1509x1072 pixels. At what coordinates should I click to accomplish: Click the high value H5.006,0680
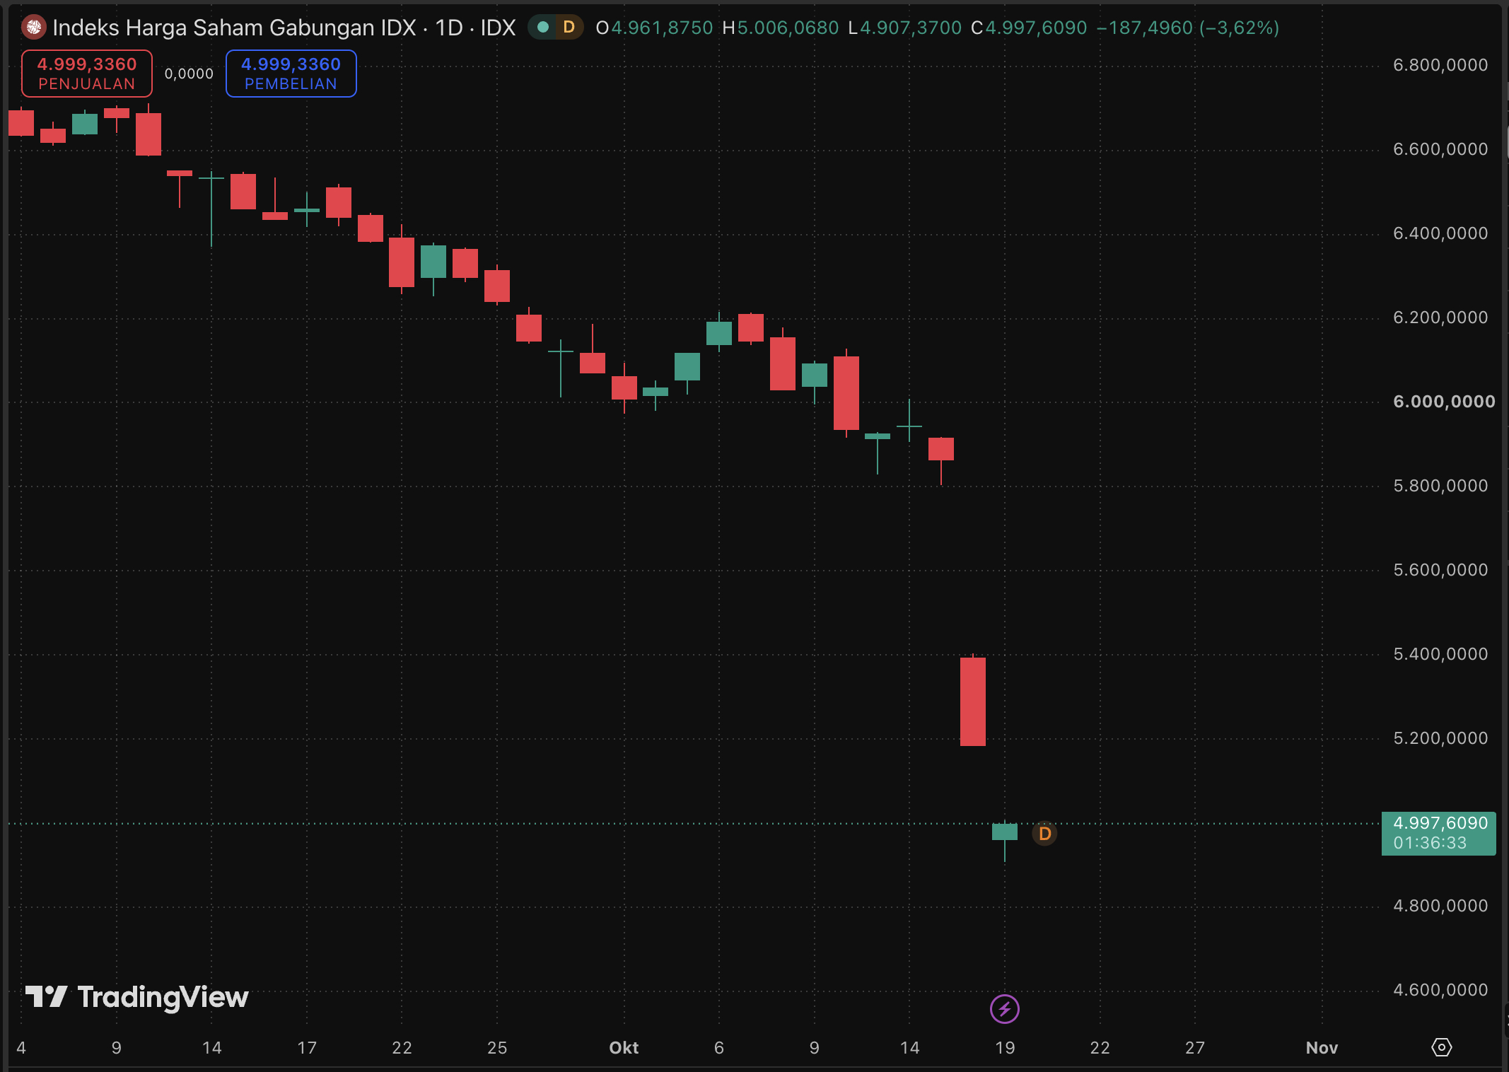pyautogui.click(x=780, y=28)
